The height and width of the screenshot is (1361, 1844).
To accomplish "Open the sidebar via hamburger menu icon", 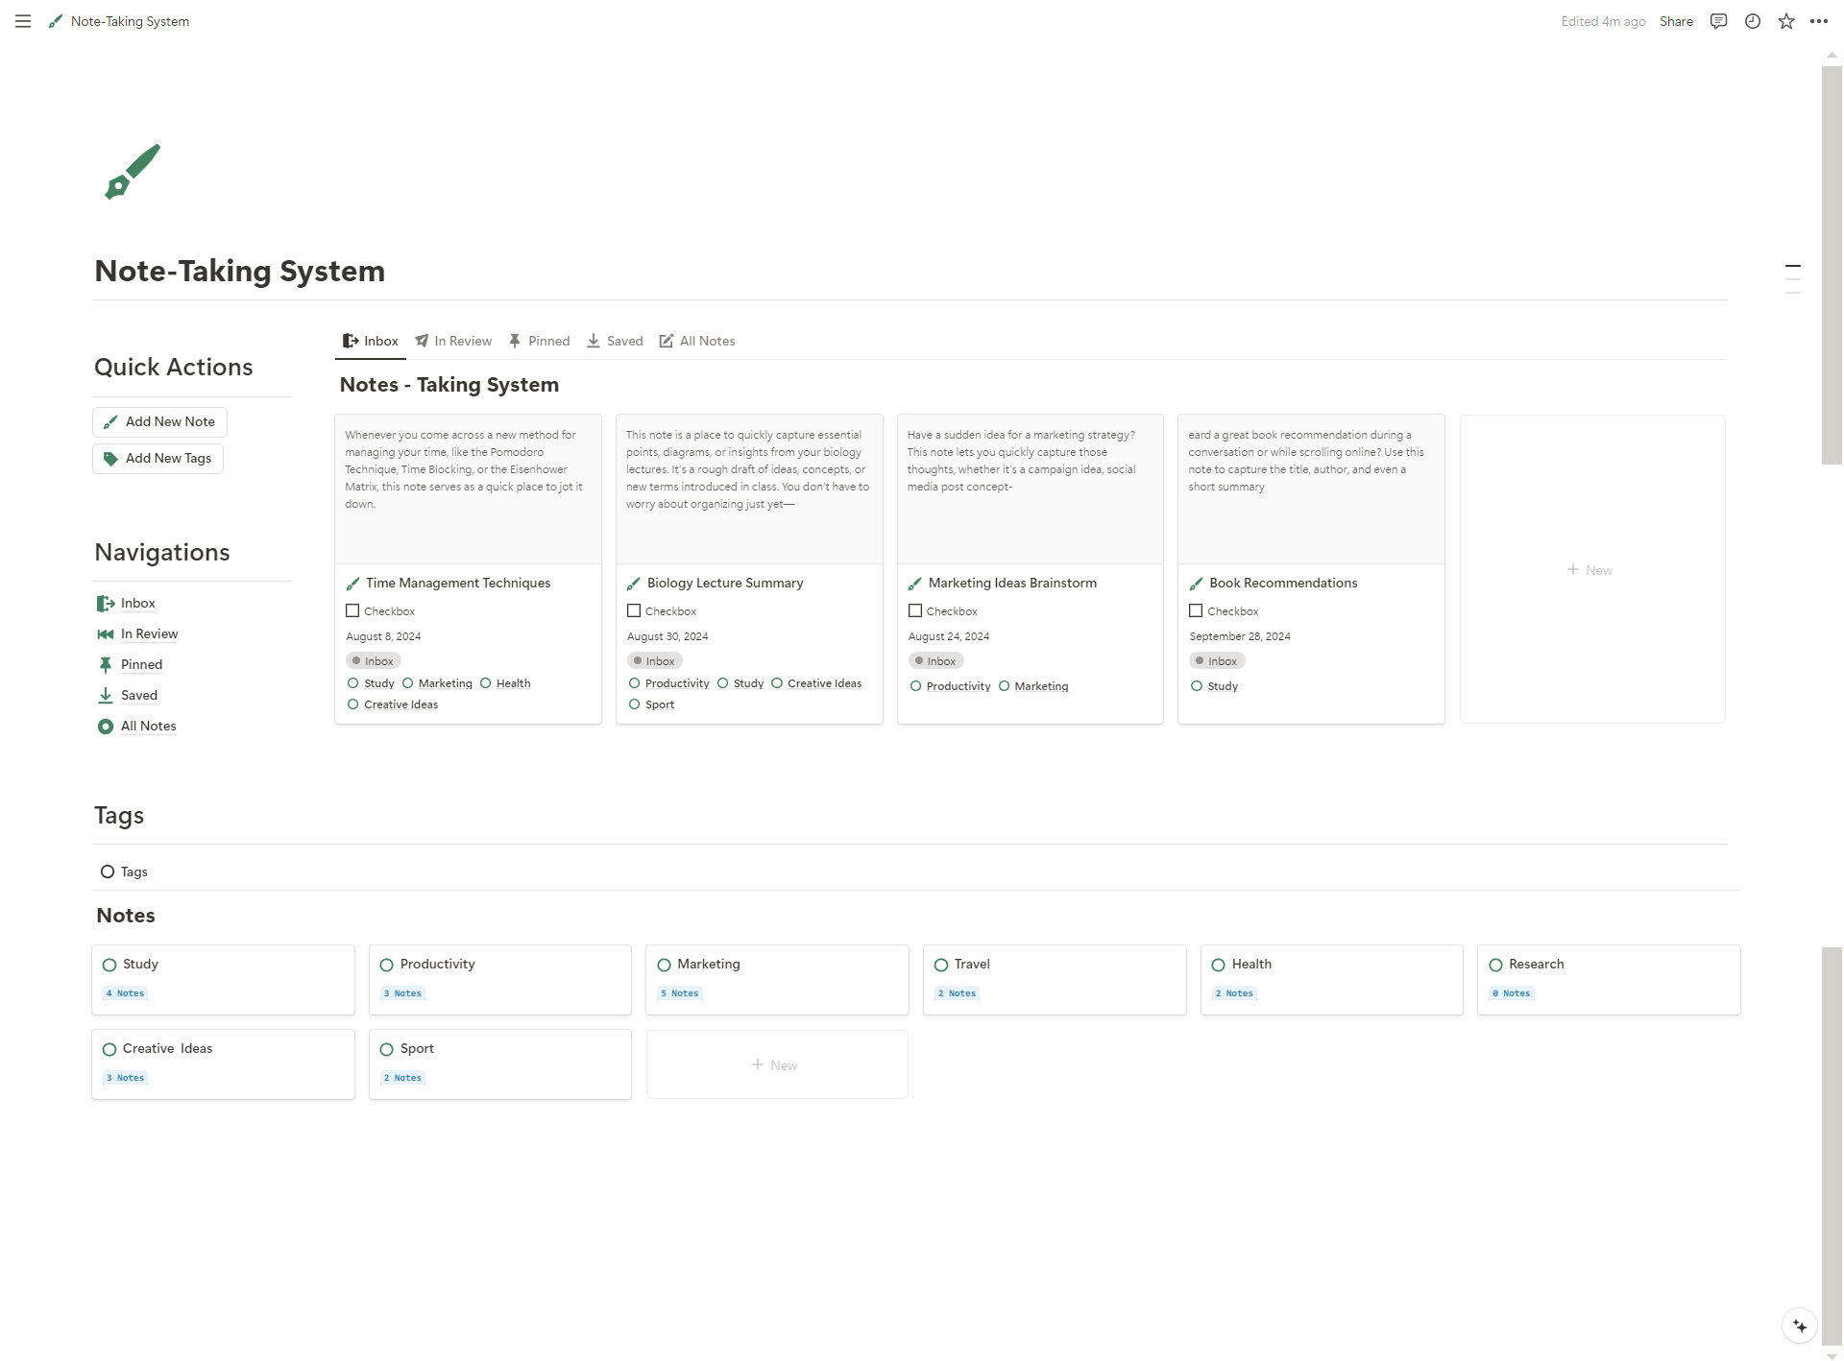I will 22,21.
